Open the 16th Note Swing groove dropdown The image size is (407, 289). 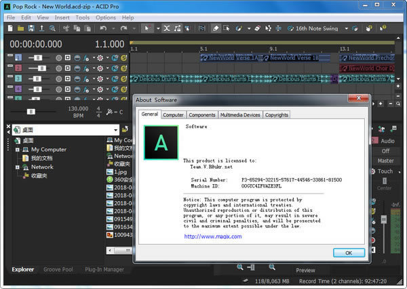pyautogui.click(x=346, y=28)
